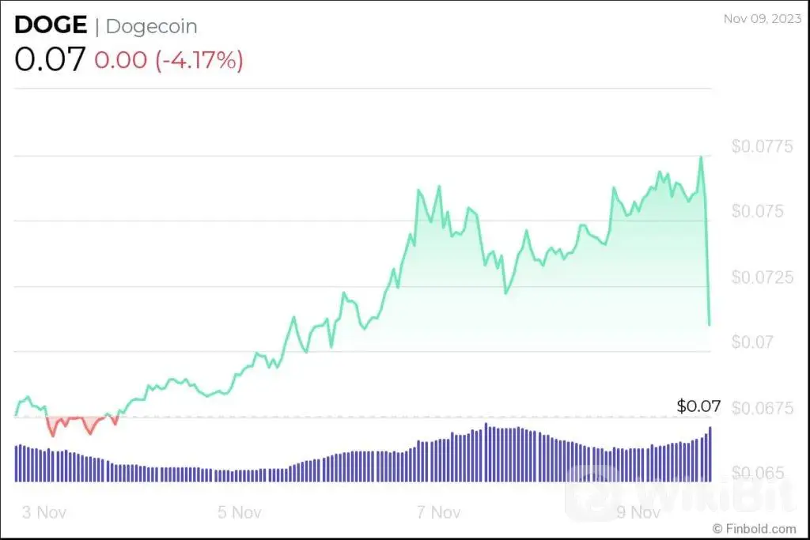The width and height of the screenshot is (810, 540).
Task: Jump to the 7 Nov date marker
Action: click(x=439, y=512)
